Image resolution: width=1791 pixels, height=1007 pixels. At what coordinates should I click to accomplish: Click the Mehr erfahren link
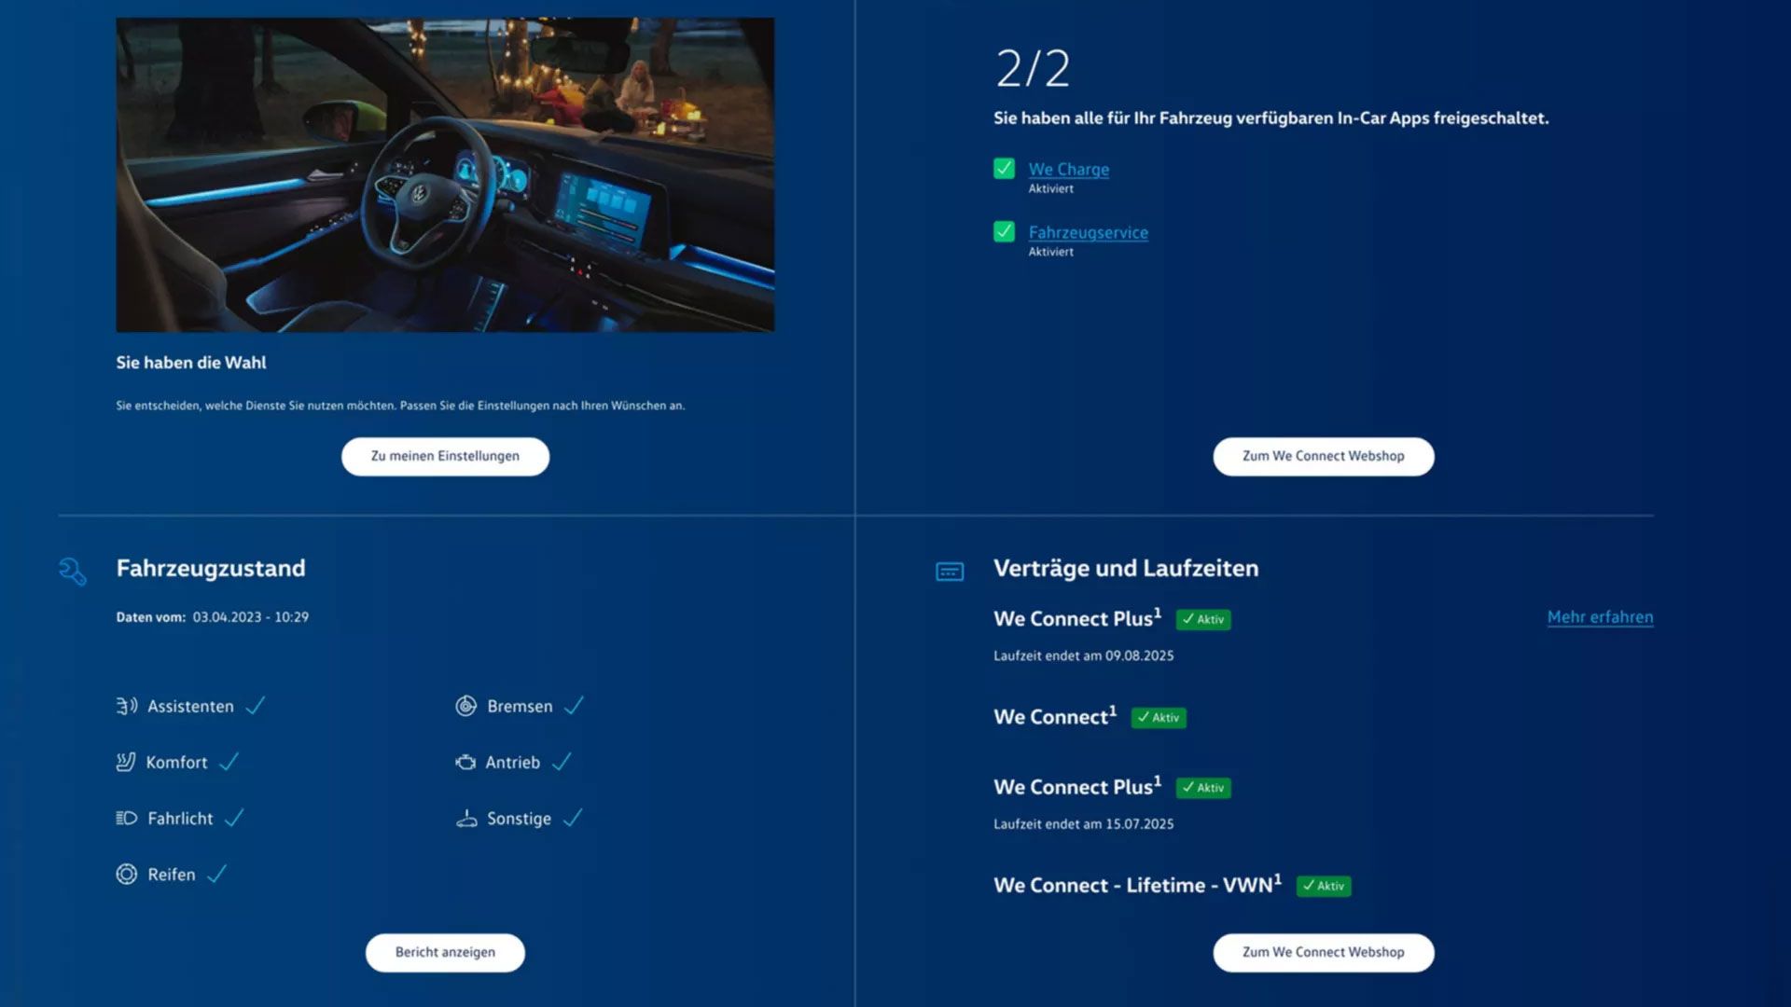click(1600, 616)
